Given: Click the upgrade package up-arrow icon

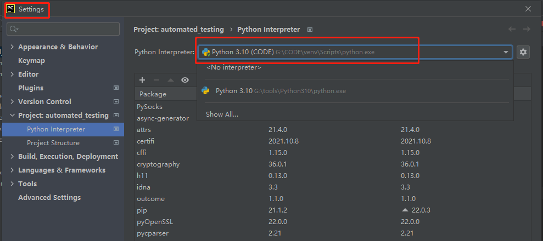Looking at the screenshot, I should tap(170, 80).
